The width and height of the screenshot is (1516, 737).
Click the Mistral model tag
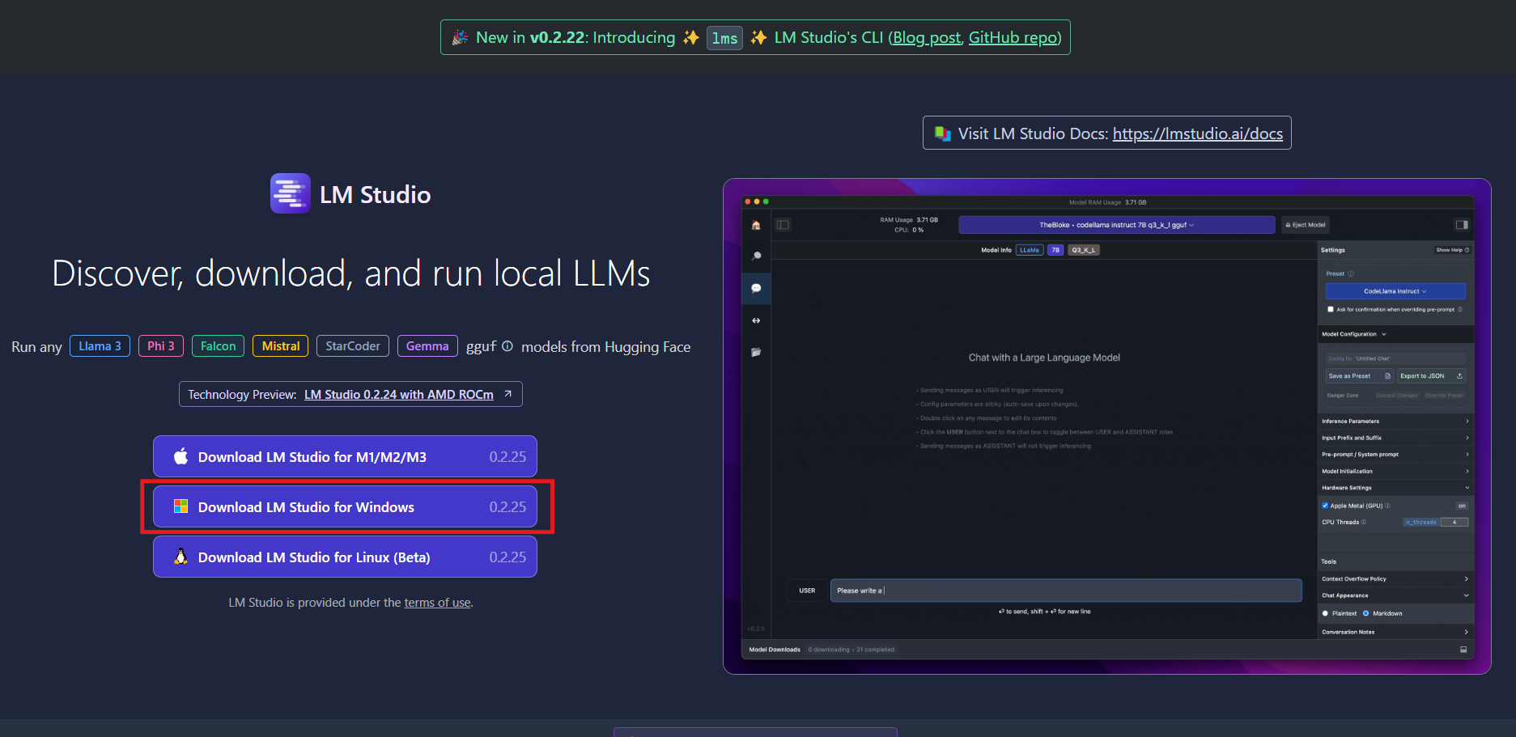coord(281,346)
